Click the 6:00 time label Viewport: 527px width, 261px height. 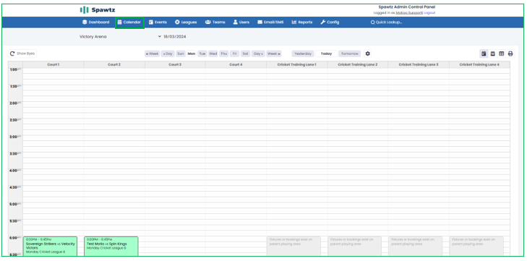coord(15,238)
